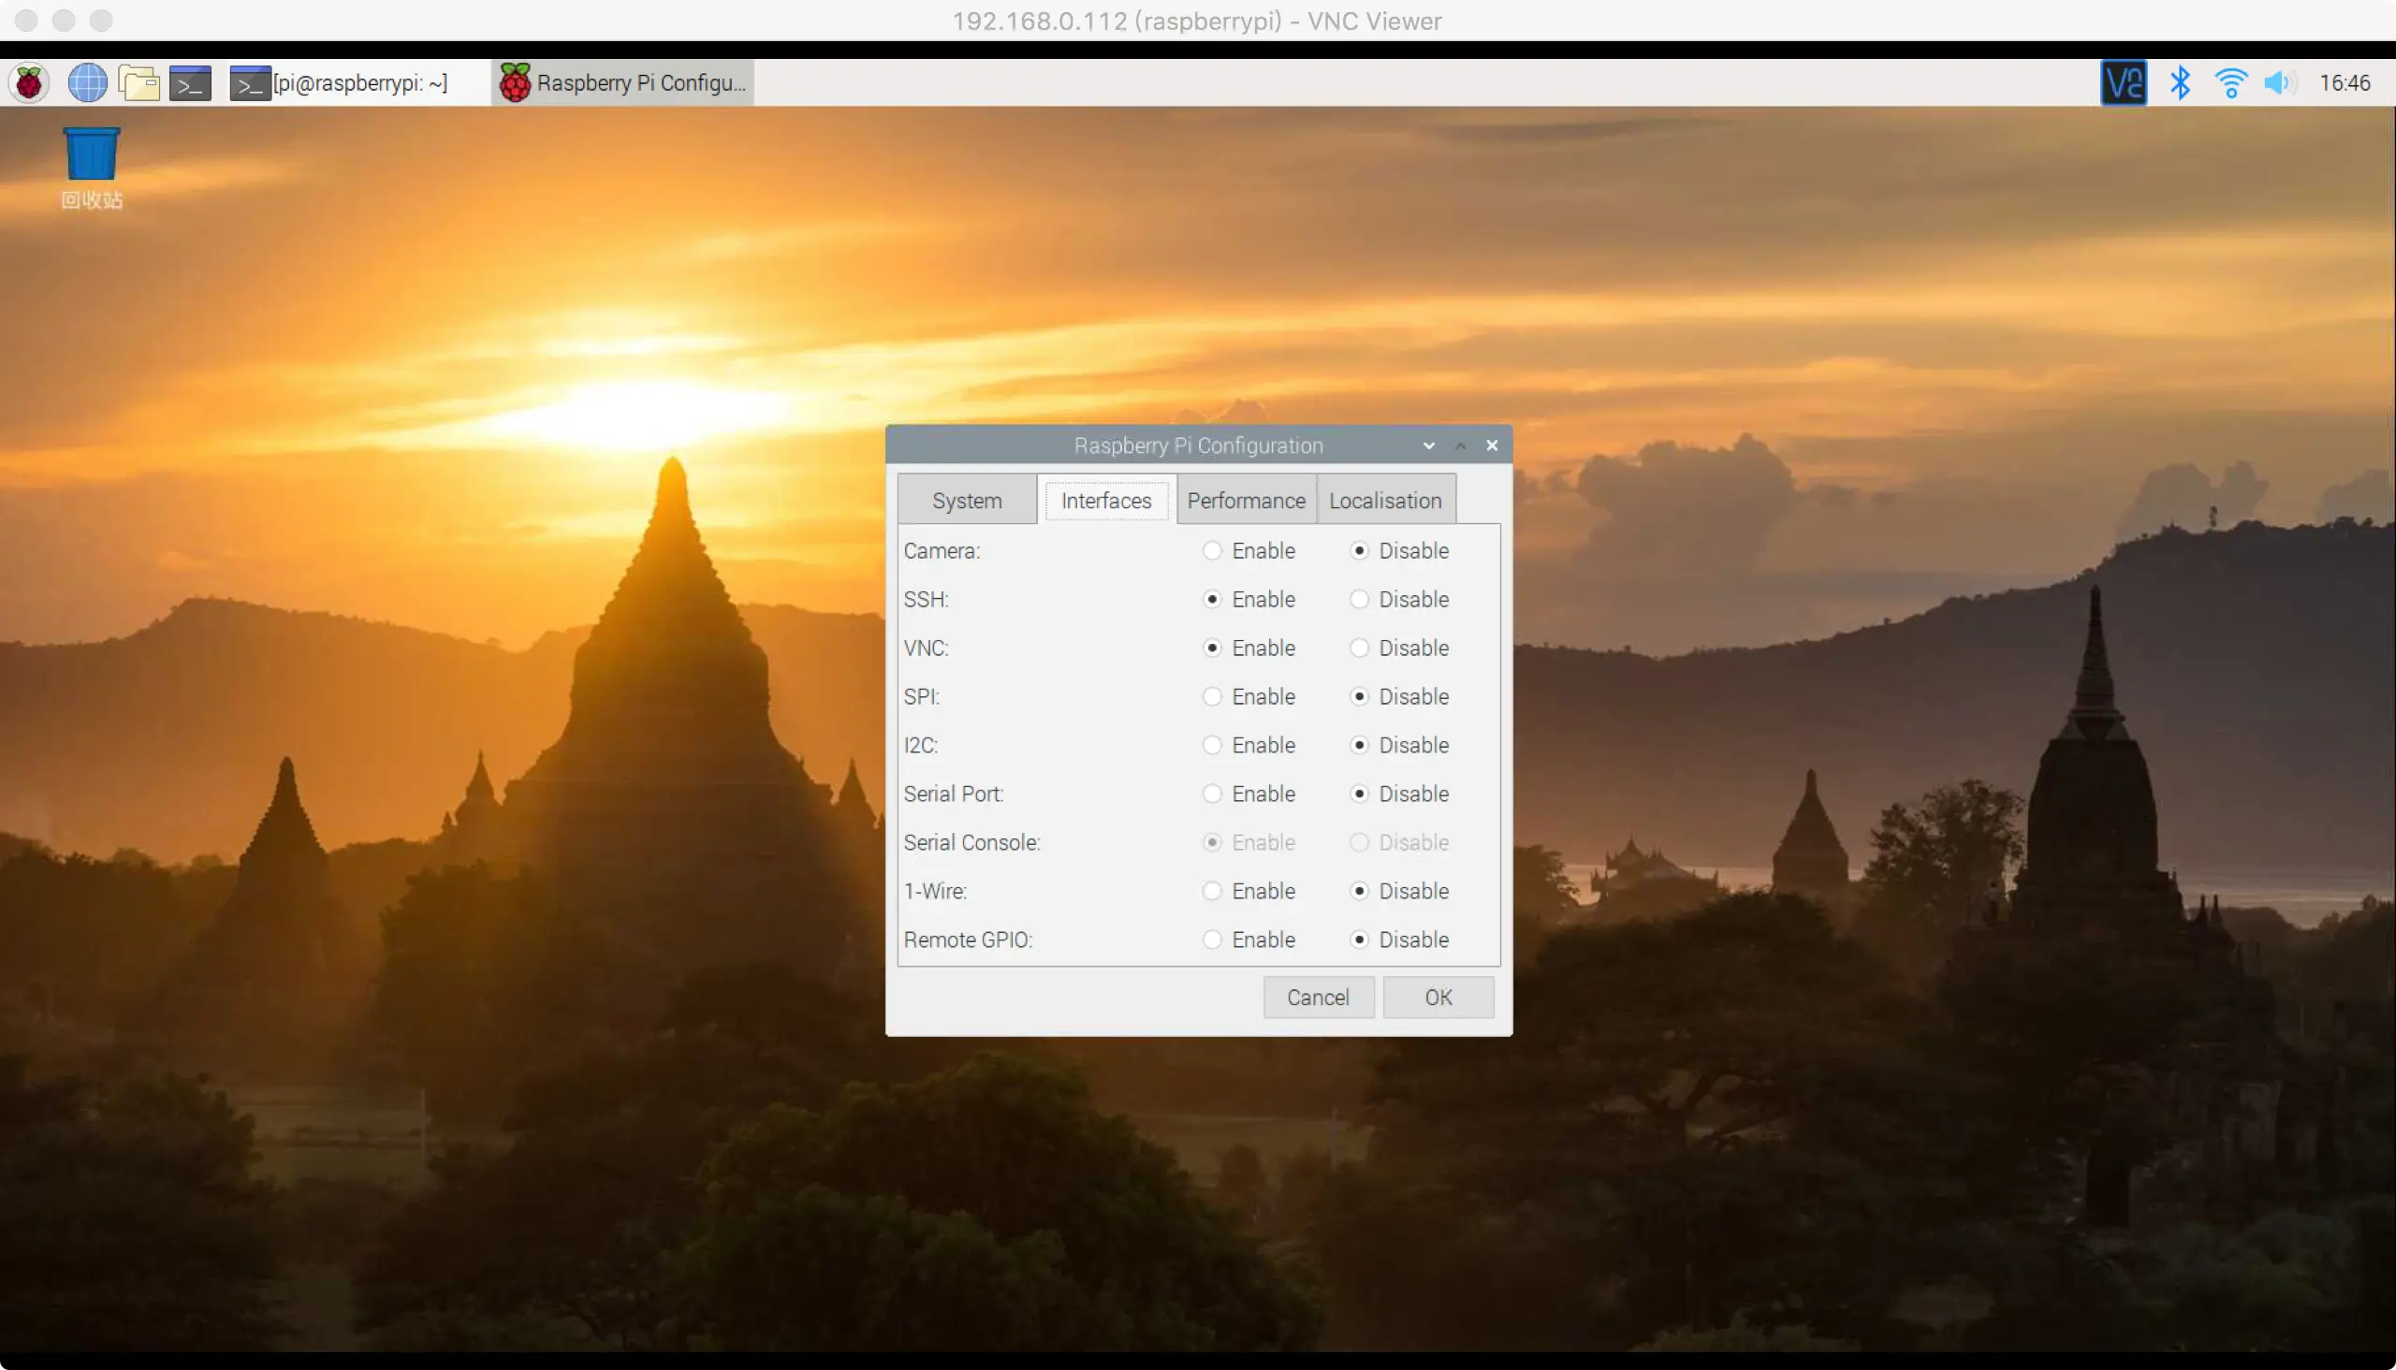Switch to the Performance tab
The height and width of the screenshot is (1370, 2396).
(1245, 501)
